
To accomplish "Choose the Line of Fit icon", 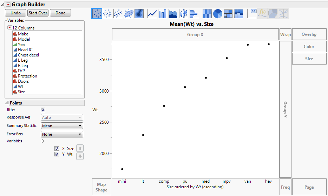I will [118, 14].
